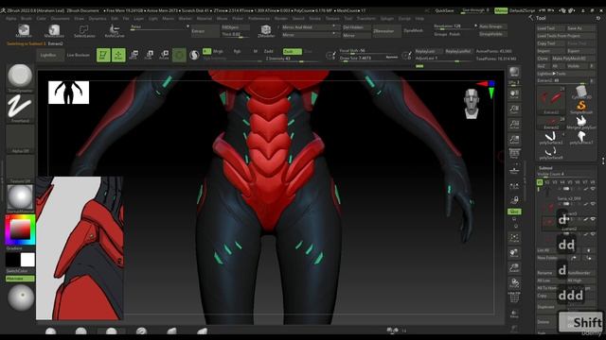Select the SimpleBrush tool thumbnail
This screenshot has height=340, width=606.
point(580,107)
